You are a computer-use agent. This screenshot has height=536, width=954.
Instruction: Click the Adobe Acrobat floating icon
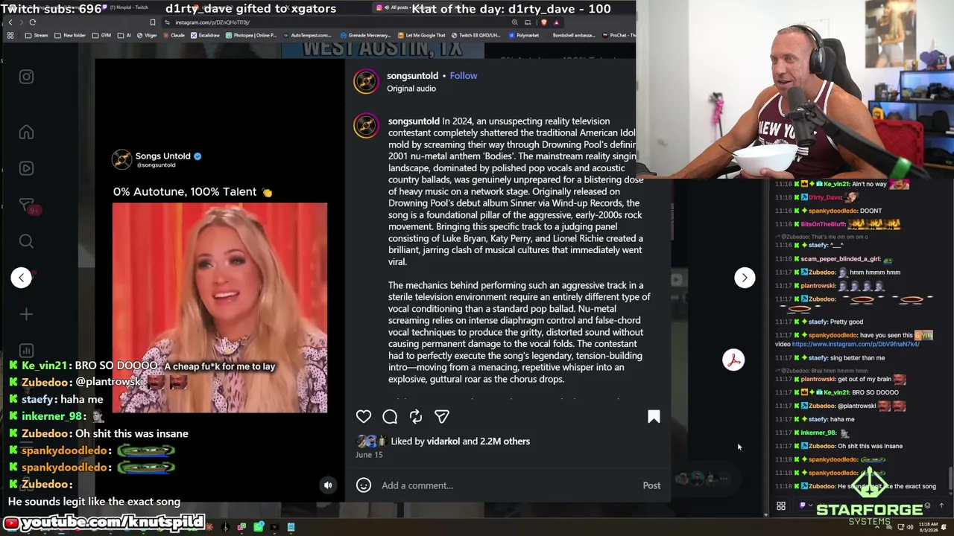pyautogui.click(x=733, y=360)
